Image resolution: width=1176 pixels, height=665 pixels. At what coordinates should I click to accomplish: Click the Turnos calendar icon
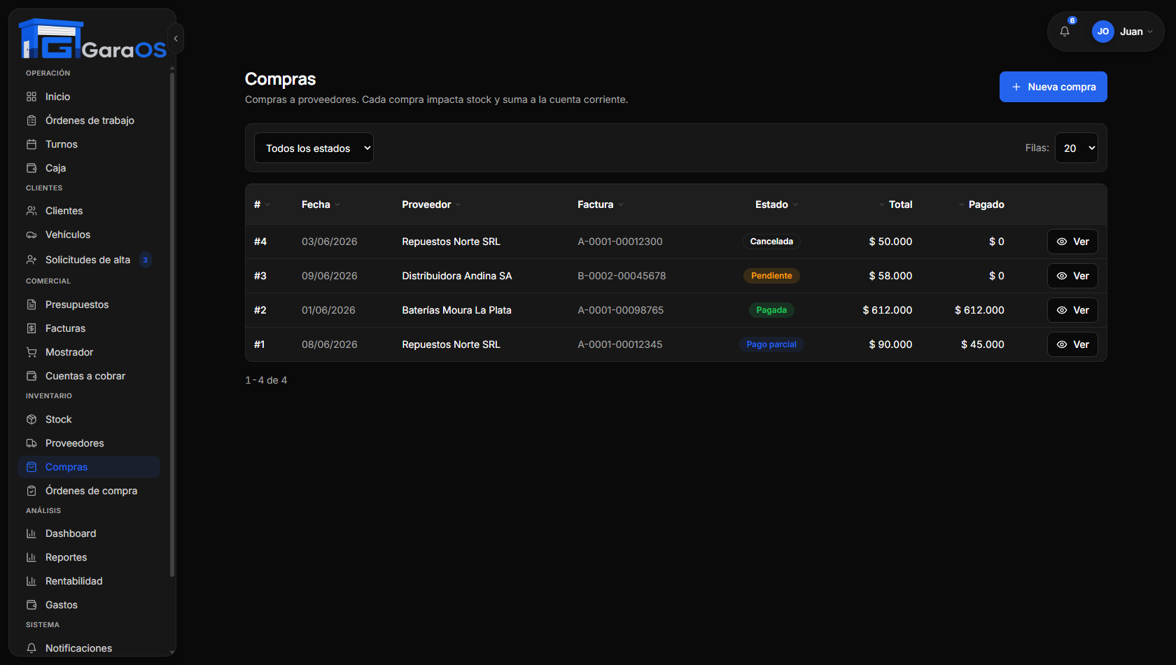pos(31,144)
